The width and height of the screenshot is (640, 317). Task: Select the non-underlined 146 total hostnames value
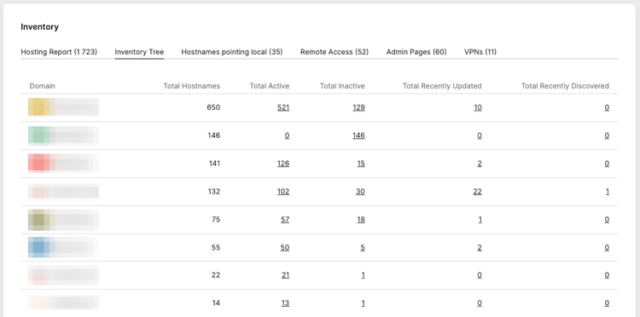tap(214, 135)
